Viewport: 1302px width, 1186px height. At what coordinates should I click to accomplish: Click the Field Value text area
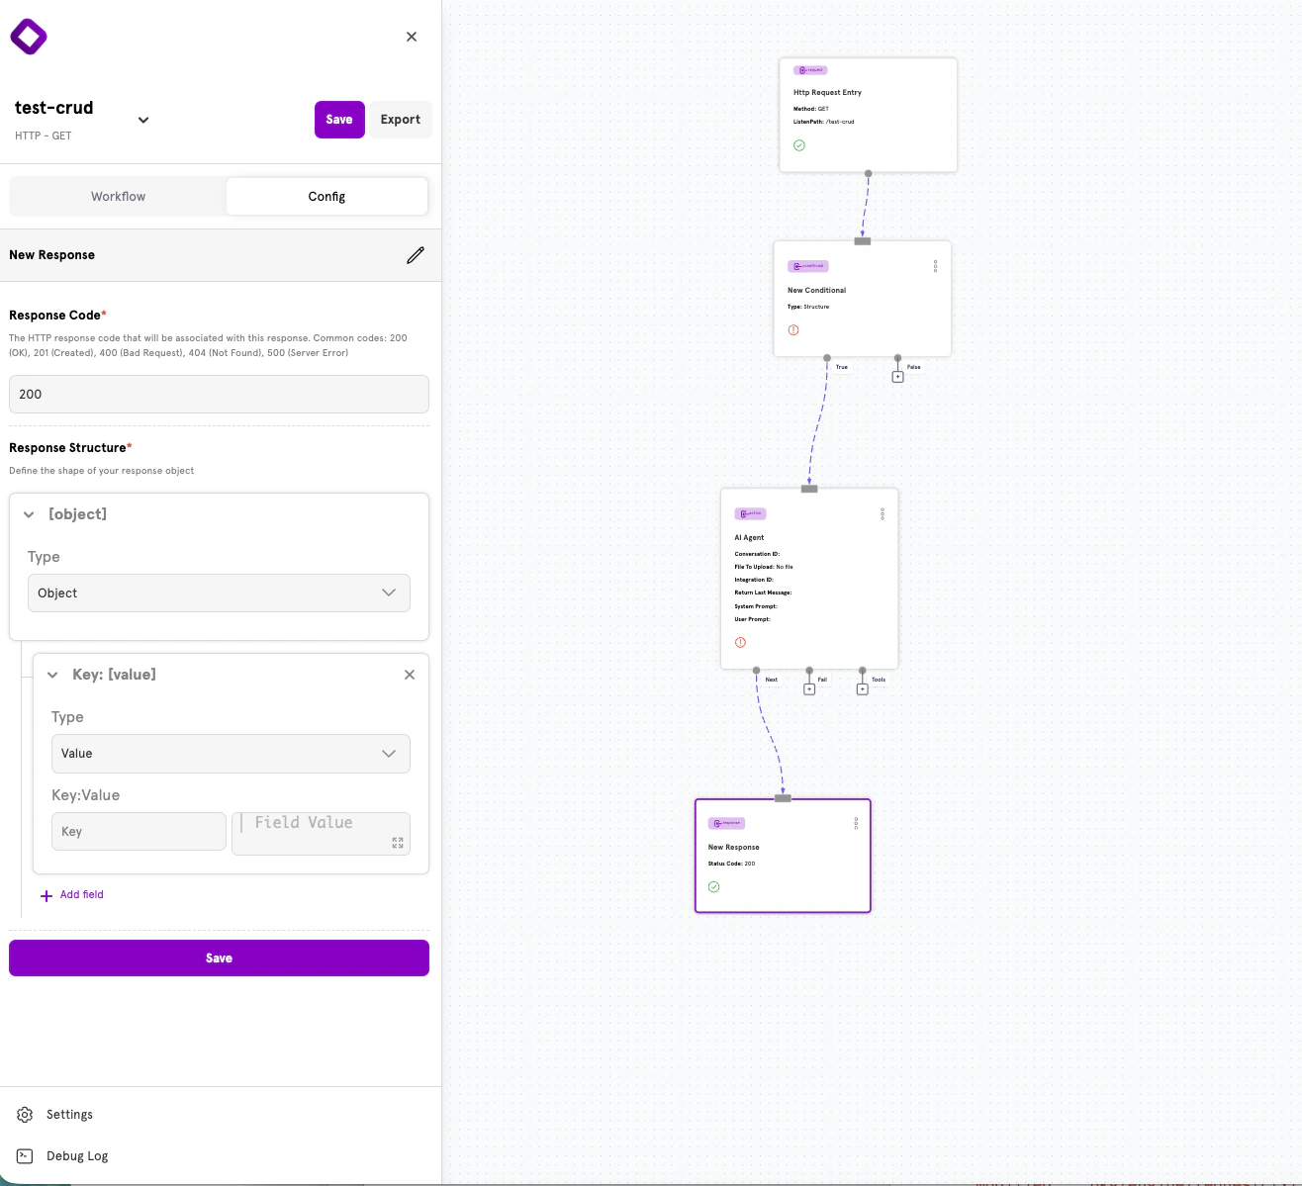tap(321, 833)
